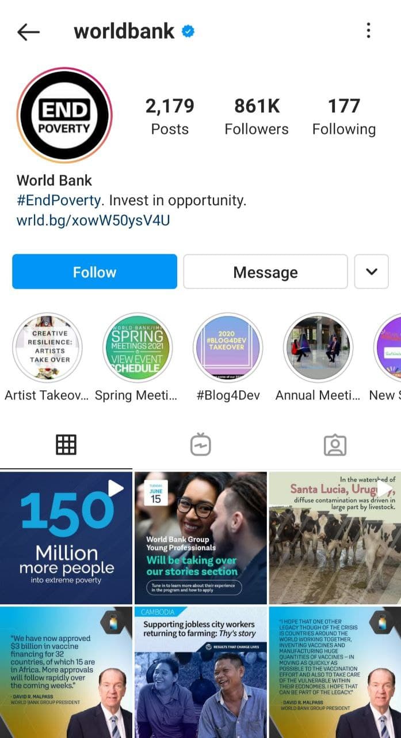The height and width of the screenshot is (738, 401).
Task: Open the three-dot options menu
Action: pyautogui.click(x=368, y=30)
